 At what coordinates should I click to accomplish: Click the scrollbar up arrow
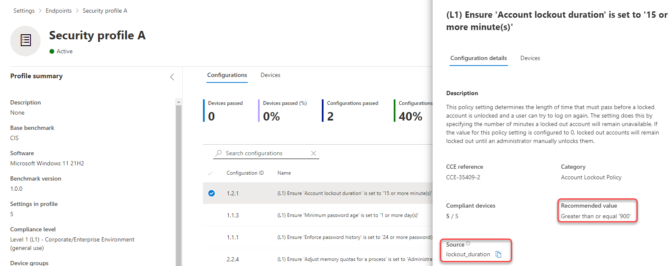coord(178,101)
